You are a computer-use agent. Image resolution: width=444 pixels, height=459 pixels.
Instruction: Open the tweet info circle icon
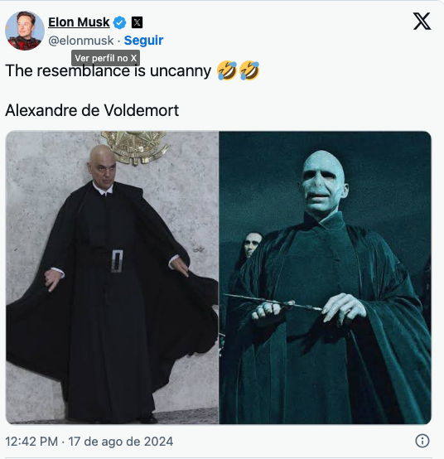coord(422,441)
